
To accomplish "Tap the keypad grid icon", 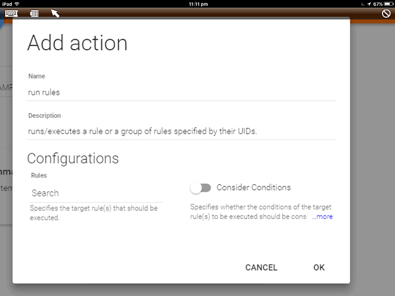I will (x=34, y=13).
